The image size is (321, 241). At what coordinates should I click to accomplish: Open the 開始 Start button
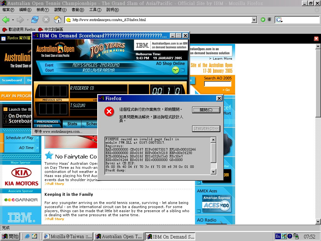point(10,237)
